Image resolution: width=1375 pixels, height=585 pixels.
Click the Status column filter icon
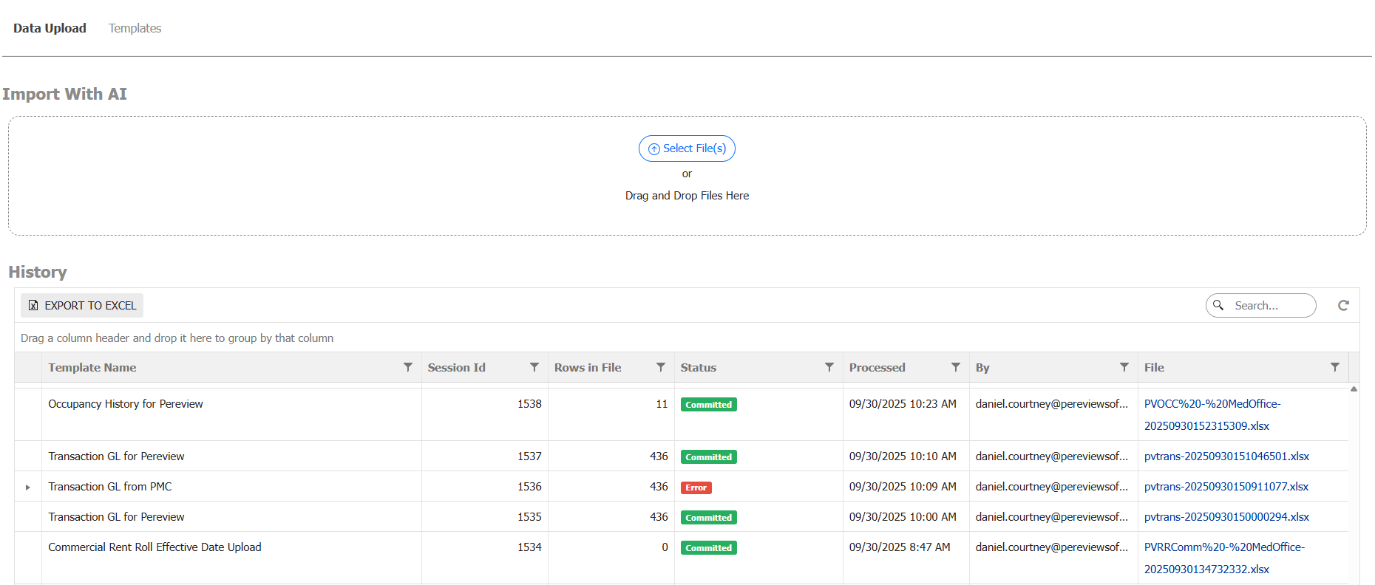829,367
